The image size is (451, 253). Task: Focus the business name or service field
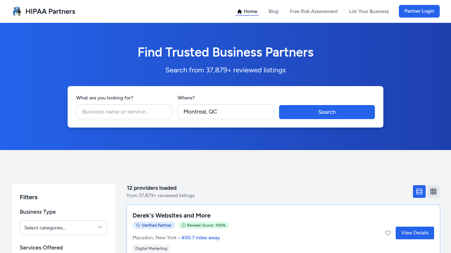(x=124, y=112)
